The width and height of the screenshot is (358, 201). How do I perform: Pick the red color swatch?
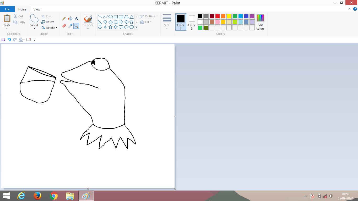[218, 16]
